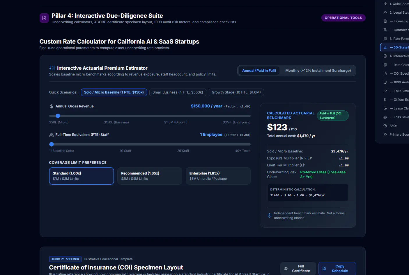Choose the Solo / Micro Baseline quick scenario
The image size is (409, 275).
pos(114,92)
